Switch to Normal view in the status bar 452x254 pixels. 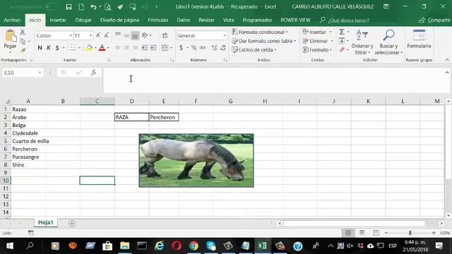click(x=348, y=233)
